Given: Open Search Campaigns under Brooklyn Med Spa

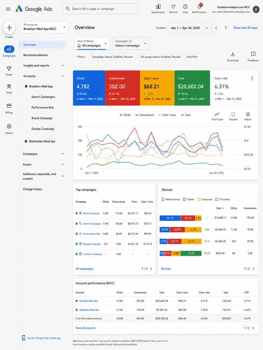Looking at the screenshot, I should (x=43, y=96).
